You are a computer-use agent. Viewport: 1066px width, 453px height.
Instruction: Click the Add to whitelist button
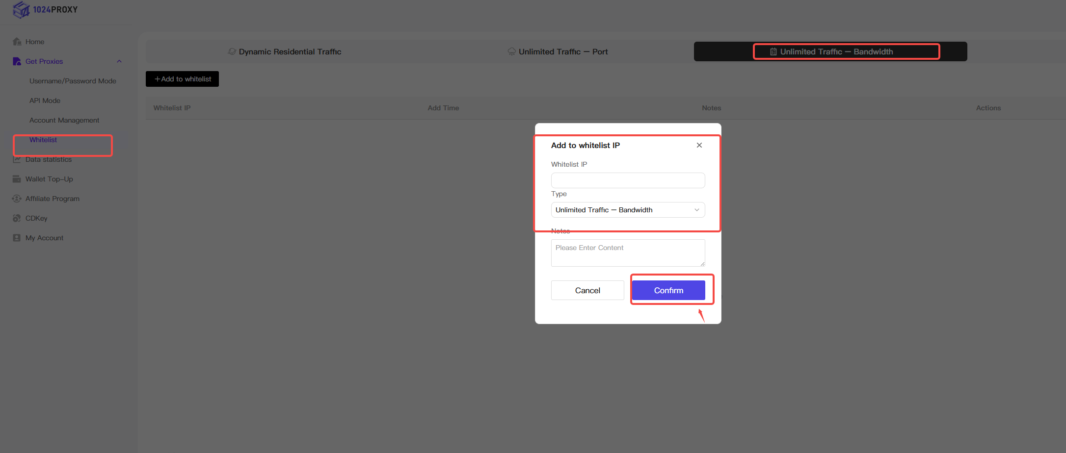(x=182, y=79)
